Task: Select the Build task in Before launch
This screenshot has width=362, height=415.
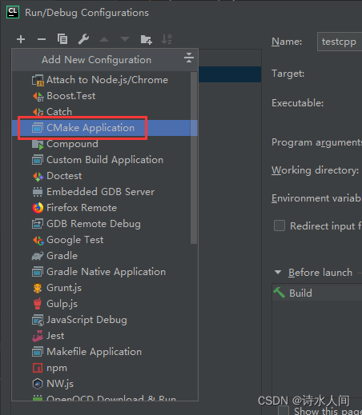Action: tap(317, 293)
